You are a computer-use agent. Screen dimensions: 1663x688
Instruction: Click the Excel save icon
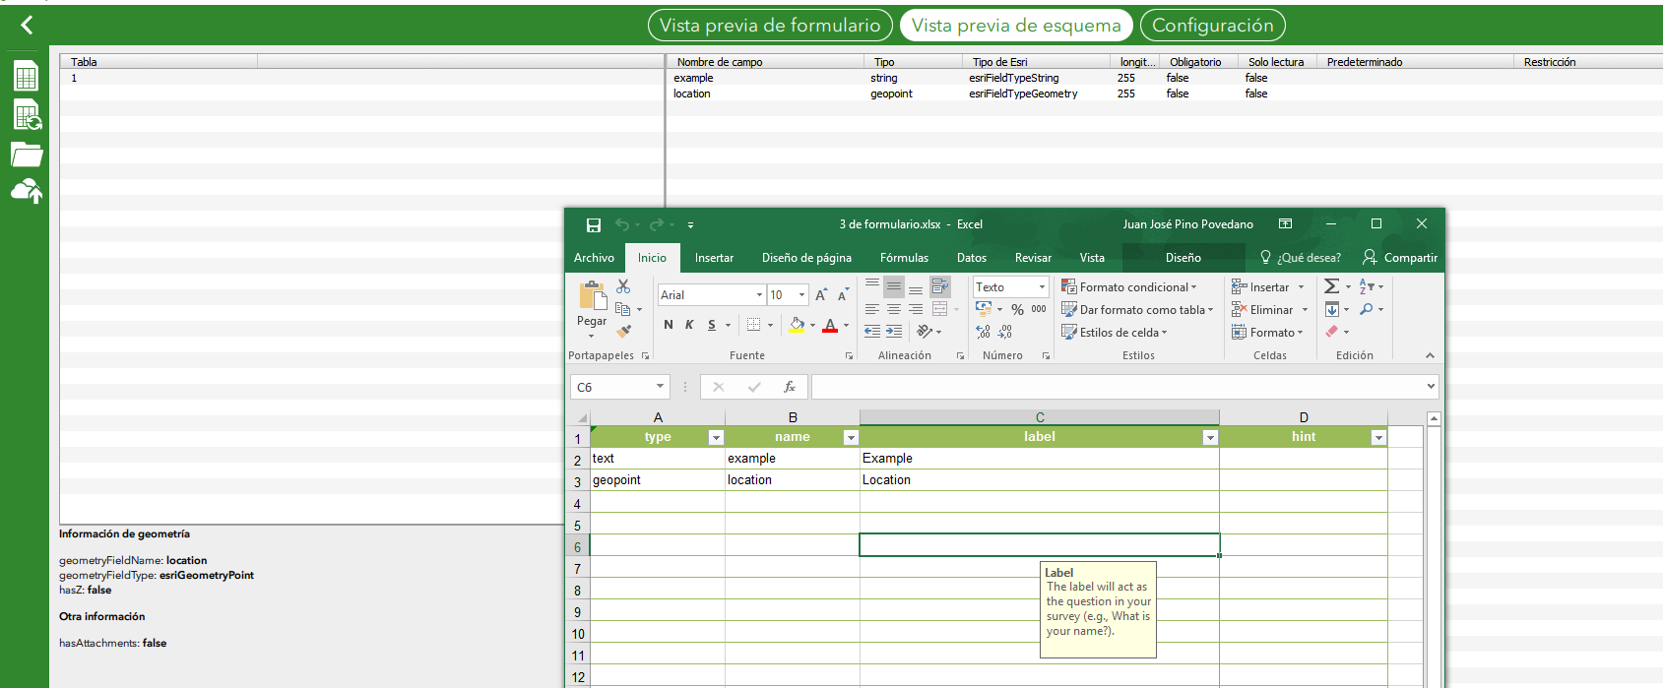coord(593,225)
